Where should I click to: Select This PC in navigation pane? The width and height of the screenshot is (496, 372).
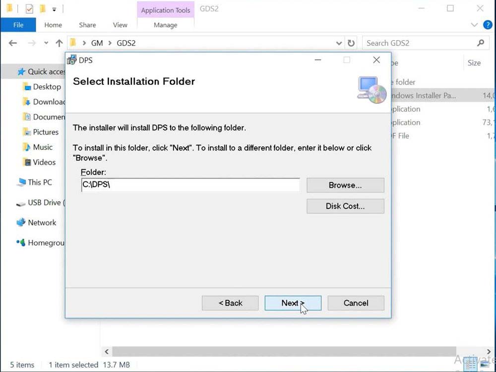(39, 182)
